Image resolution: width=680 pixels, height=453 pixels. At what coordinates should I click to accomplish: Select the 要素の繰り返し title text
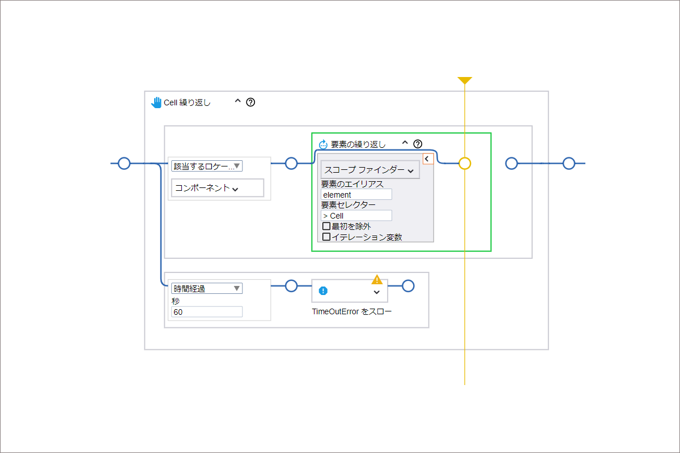tap(358, 144)
